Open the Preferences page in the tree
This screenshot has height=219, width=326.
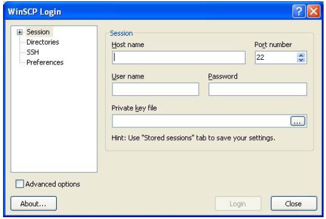pos(45,62)
